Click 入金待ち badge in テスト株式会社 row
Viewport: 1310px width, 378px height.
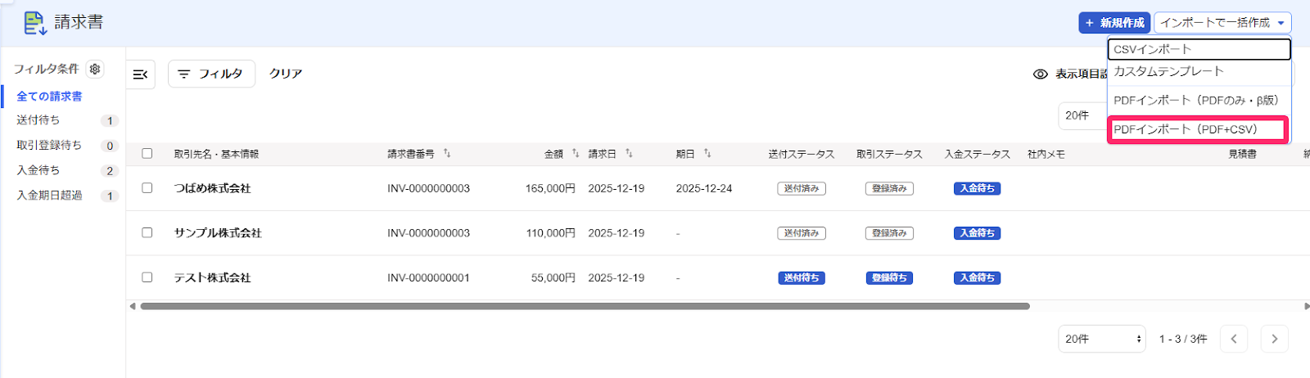[977, 277]
